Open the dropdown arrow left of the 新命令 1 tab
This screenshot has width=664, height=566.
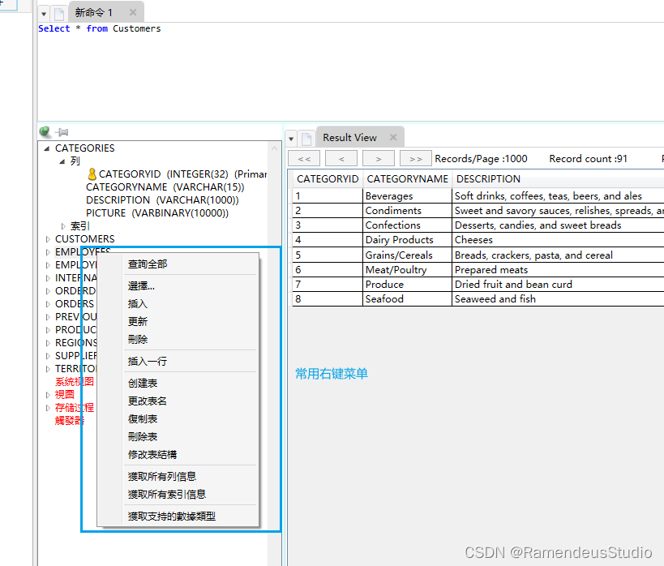44,14
